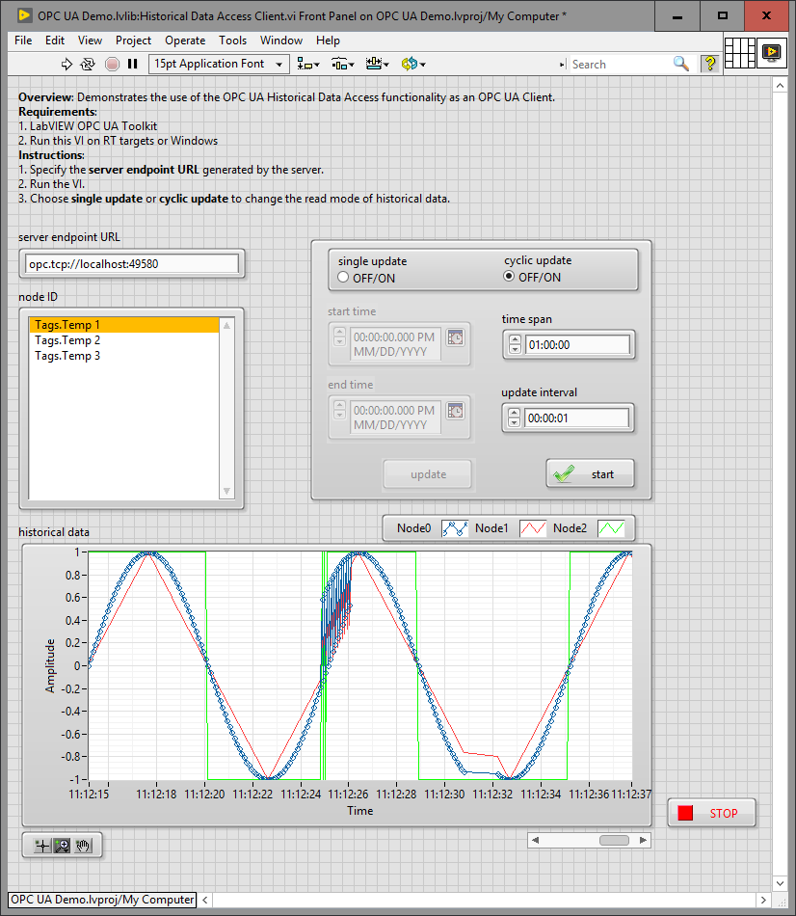Click the magnifier search icon
Image resolution: width=796 pixels, height=916 pixels.
(680, 63)
